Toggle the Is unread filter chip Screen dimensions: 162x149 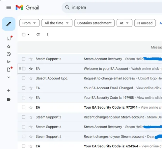click(145, 23)
